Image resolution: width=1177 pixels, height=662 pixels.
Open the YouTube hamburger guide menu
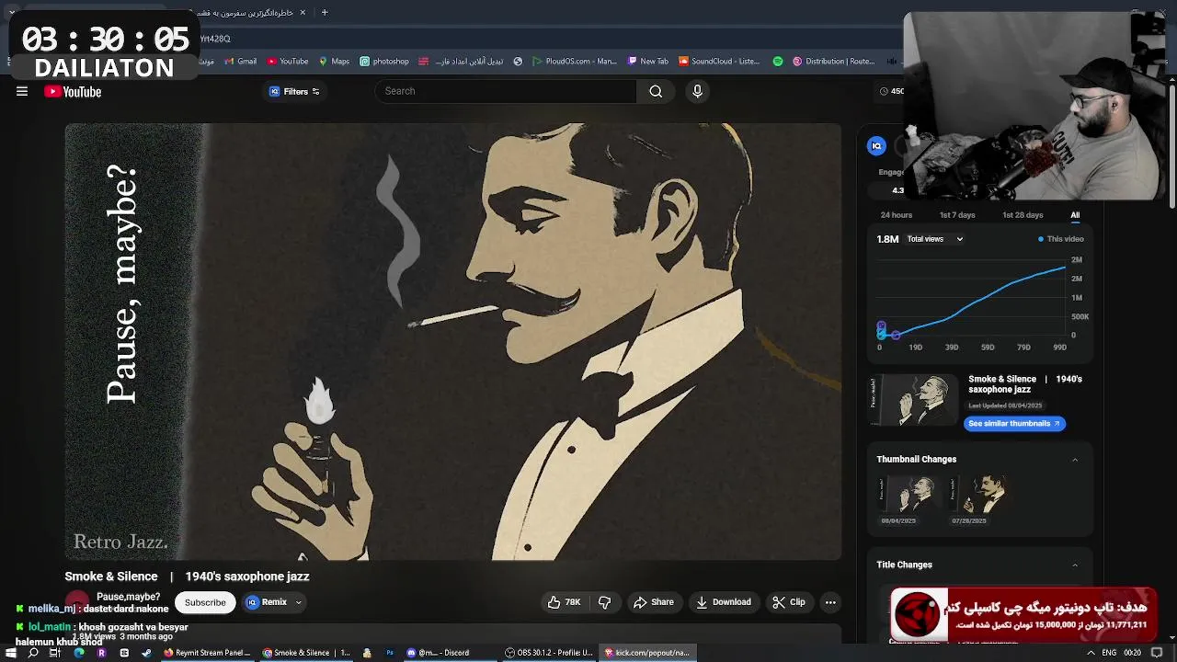[x=22, y=91]
